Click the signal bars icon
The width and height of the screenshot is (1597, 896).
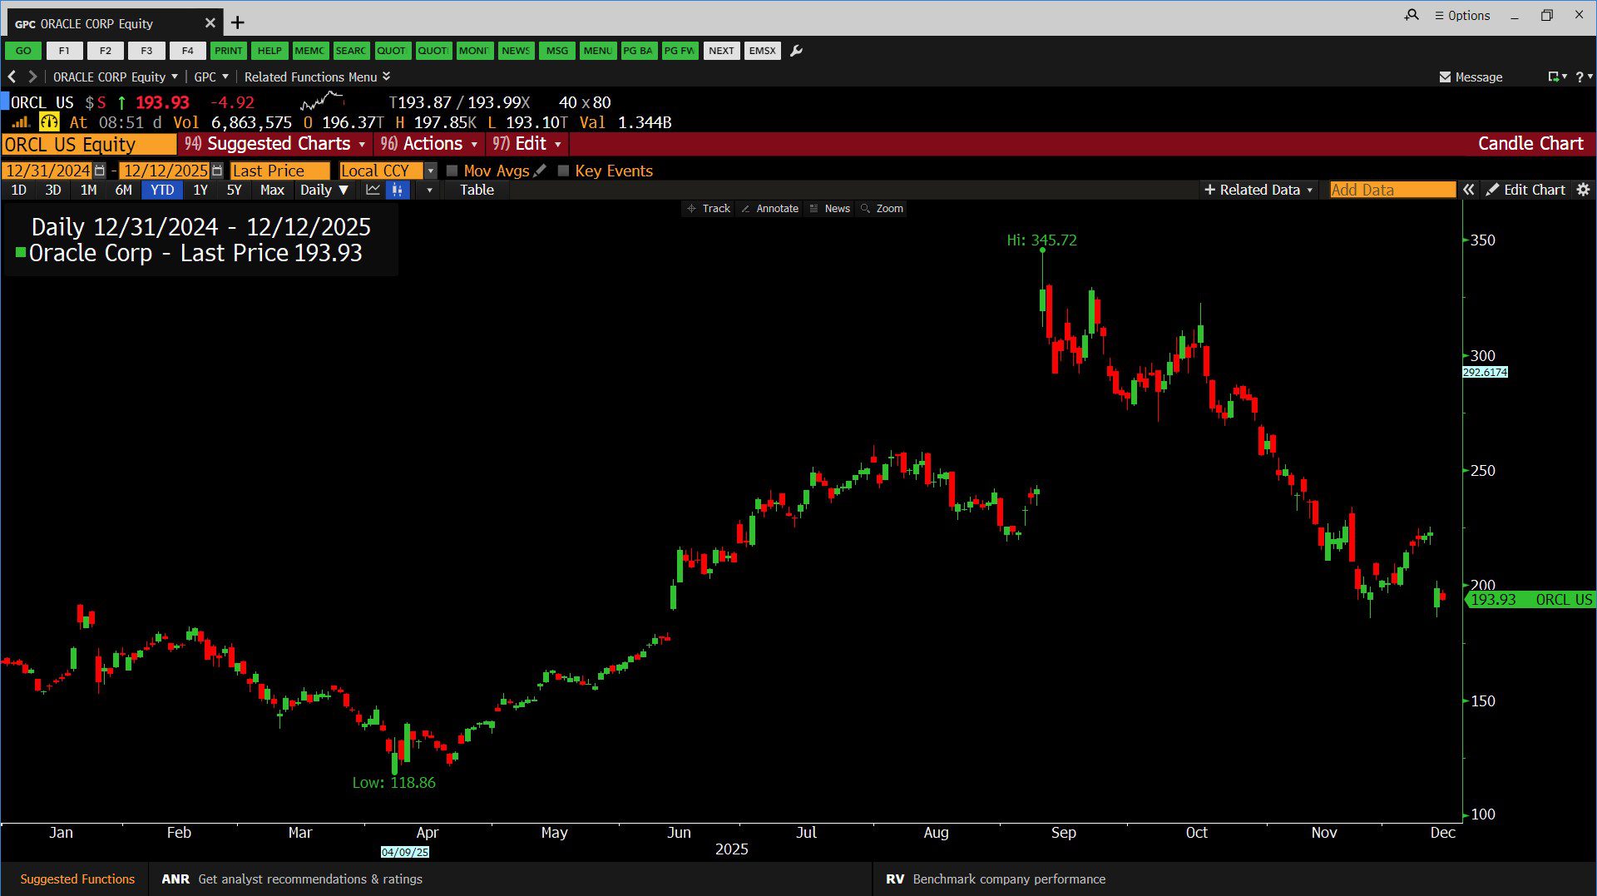click(20, 122)
